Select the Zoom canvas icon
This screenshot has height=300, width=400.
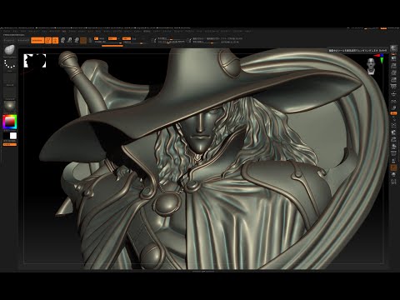(393, 66)
